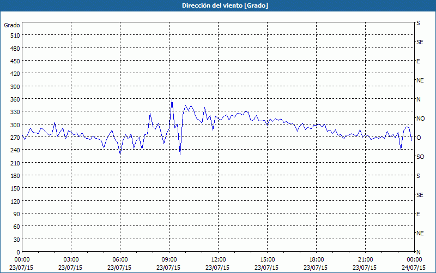Click the NE compass label beside 30 gridline
The image size is (436, 273).
coord(420,233)
